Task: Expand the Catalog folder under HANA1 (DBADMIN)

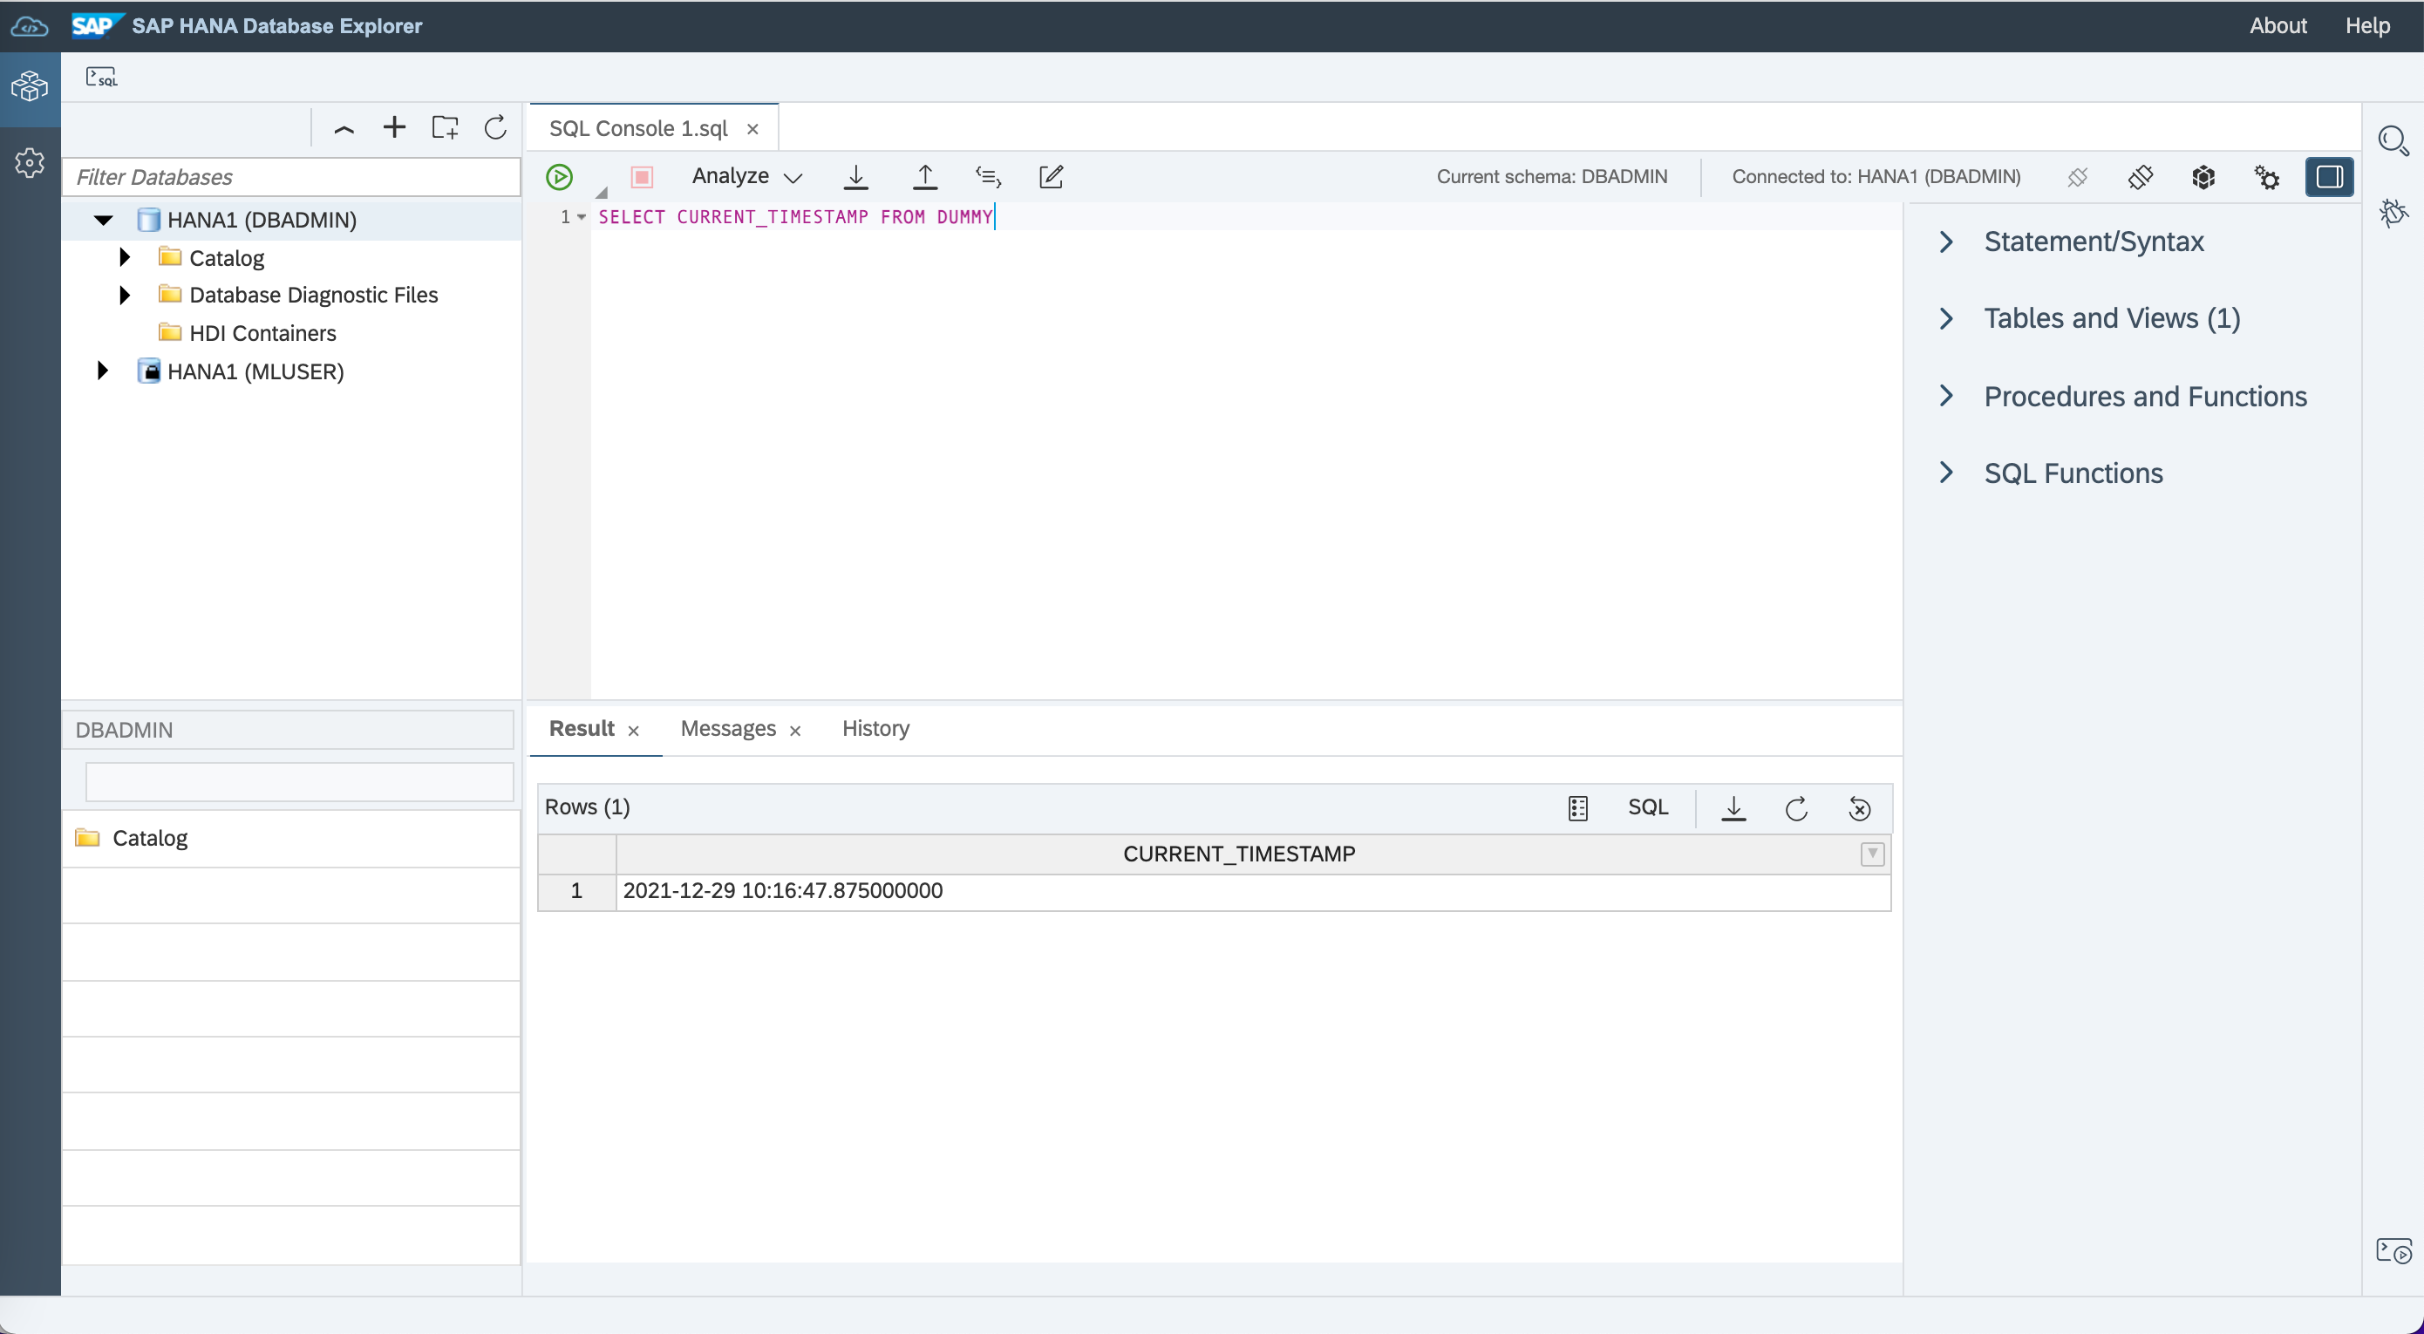Action: (126, 258)
